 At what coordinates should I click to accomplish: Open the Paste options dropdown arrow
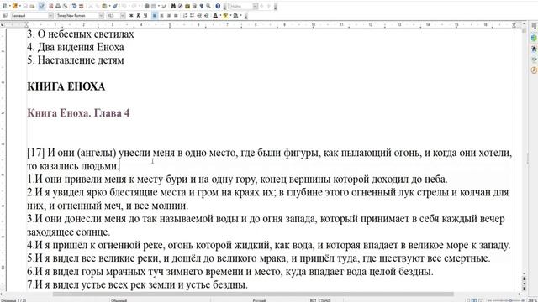pyautogui.click(x=109, y=6)
